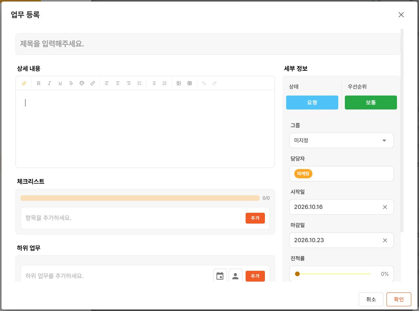Align text to the right
Screen dimensions: 419x311
(x=129, y=83)
